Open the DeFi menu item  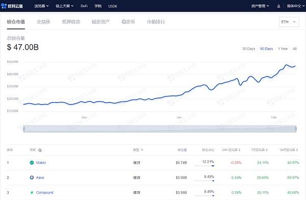coord(84,6)
